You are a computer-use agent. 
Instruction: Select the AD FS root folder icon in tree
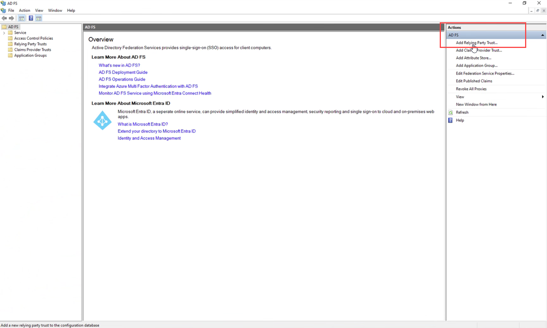coord(4,27)
